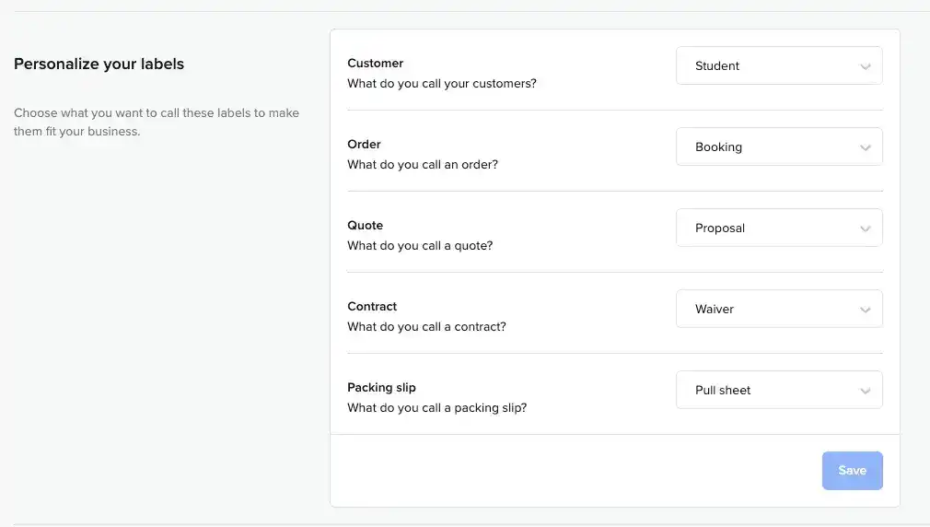
Task: Click the 'Order' label title
Action: click(x=364, y=145)
